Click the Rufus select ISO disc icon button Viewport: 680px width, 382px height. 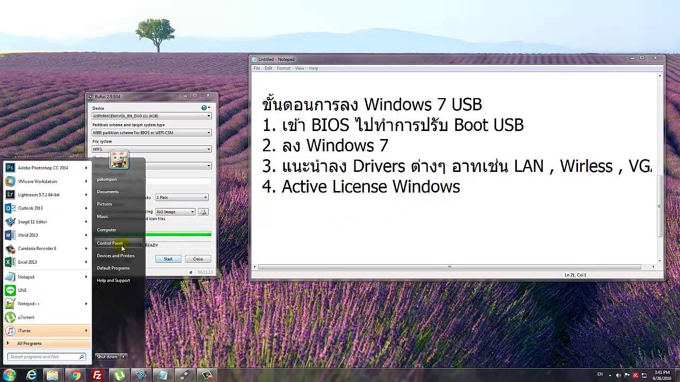(x=203, y=212)
